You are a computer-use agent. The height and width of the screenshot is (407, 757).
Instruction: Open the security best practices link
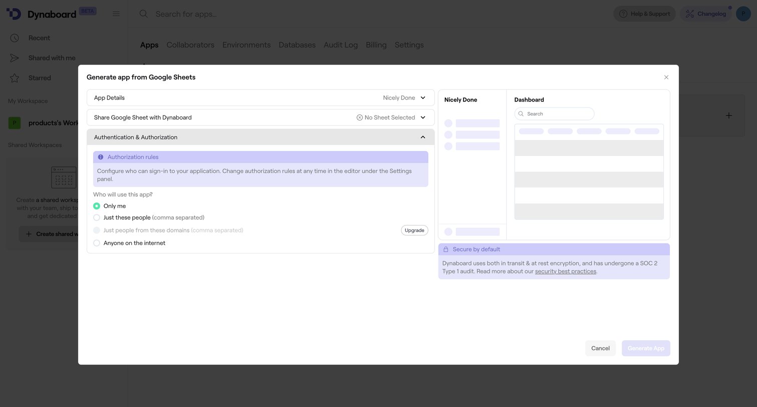point(566,271)
